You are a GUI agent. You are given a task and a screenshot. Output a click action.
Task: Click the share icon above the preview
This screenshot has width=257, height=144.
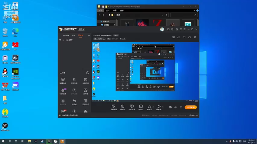click(x=195, y=37)
